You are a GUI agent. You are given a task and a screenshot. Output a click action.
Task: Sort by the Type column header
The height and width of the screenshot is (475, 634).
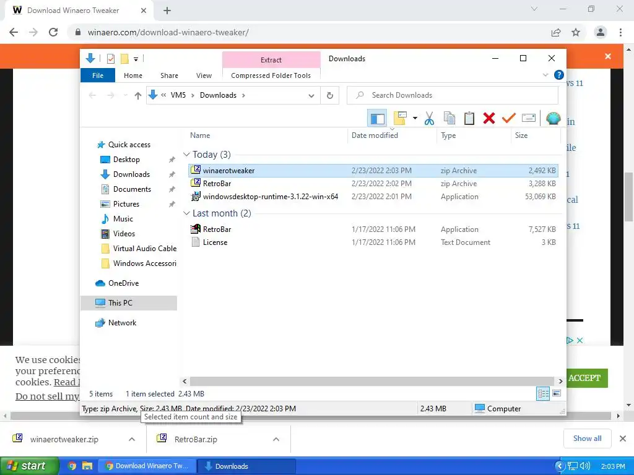click(474, 135)
